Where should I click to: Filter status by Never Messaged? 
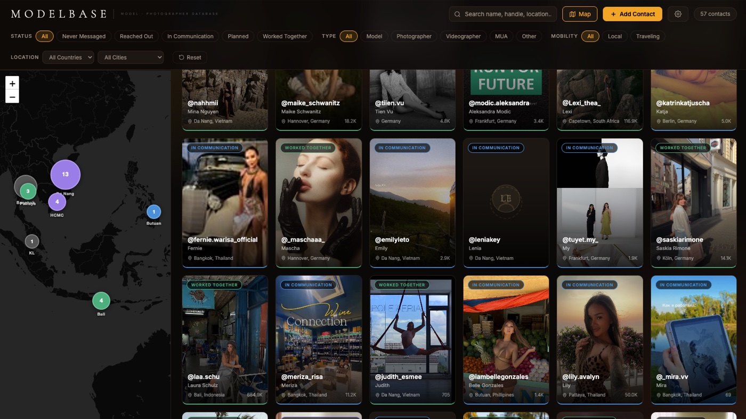(84, 36)
